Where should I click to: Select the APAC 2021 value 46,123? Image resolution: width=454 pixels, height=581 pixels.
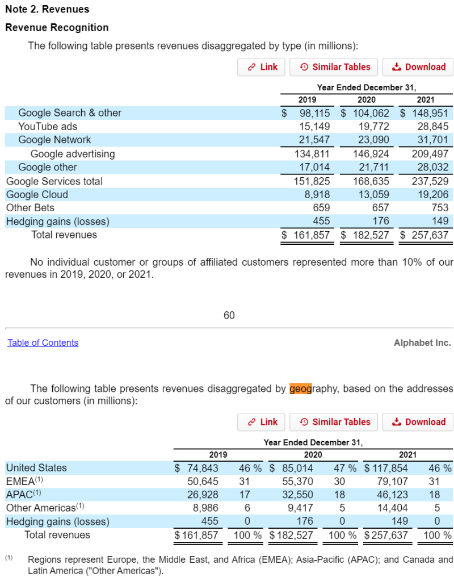(393, 495)
